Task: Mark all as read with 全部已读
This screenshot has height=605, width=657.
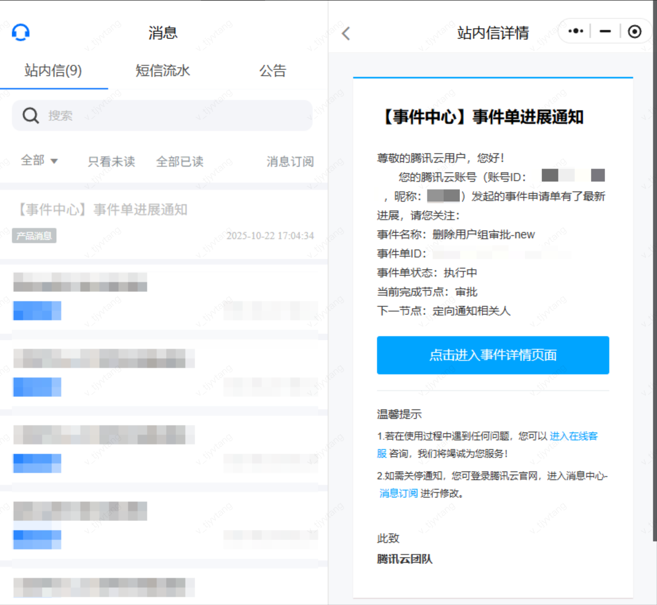Action: [x=180, y=161]
